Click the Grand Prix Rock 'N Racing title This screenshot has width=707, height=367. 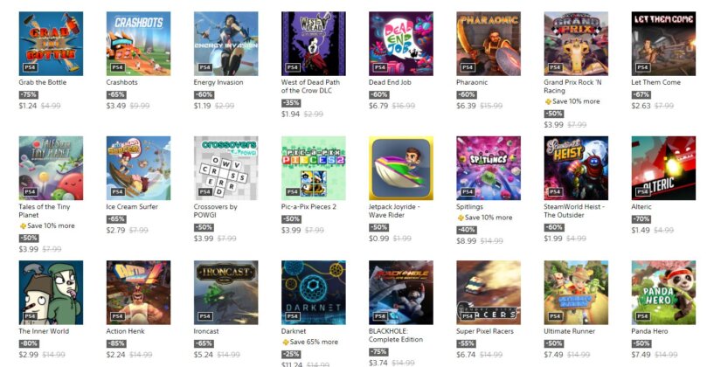click(x=572, y=87)
